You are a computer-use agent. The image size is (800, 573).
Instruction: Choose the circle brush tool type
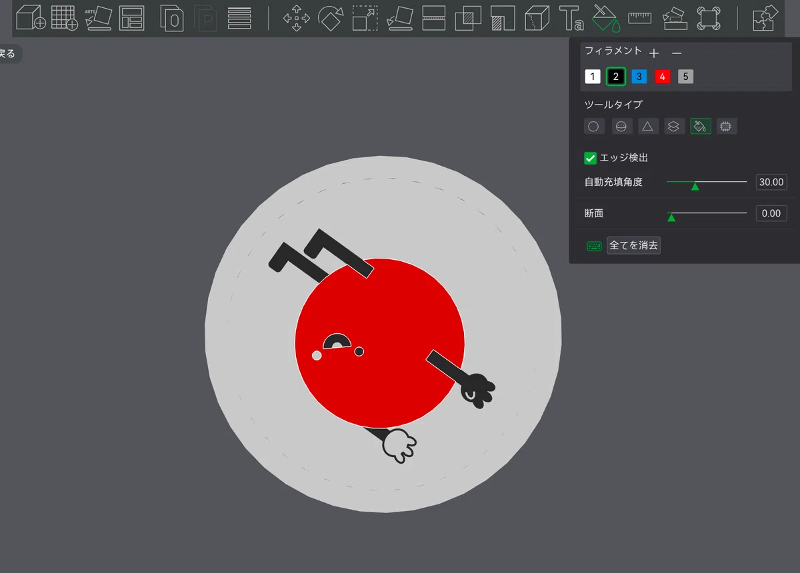(x=593, y=126)
